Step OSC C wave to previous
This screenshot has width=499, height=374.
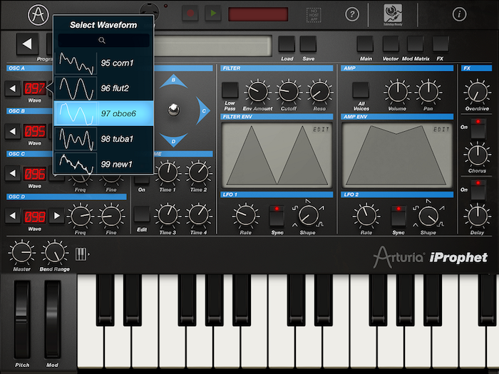click(13, 174)
